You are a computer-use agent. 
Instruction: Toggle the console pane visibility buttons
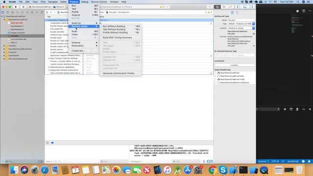tap(210, 161)
